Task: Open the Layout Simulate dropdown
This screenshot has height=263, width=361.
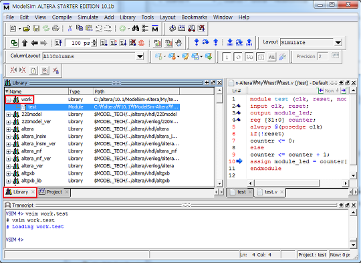Action: pos(338,43)
